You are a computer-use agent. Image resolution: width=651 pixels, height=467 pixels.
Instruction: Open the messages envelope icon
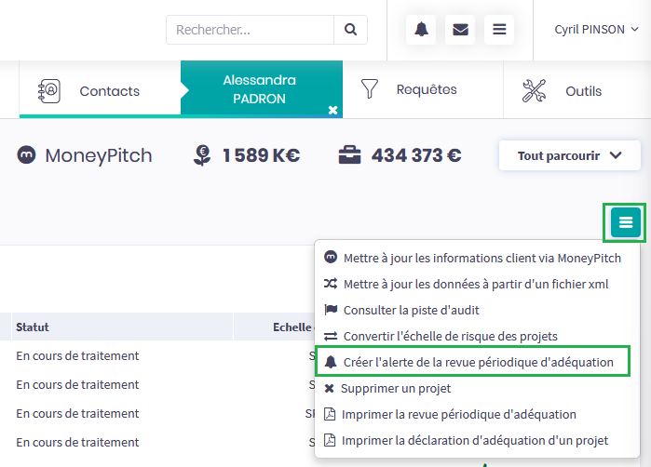coord(460,30)
